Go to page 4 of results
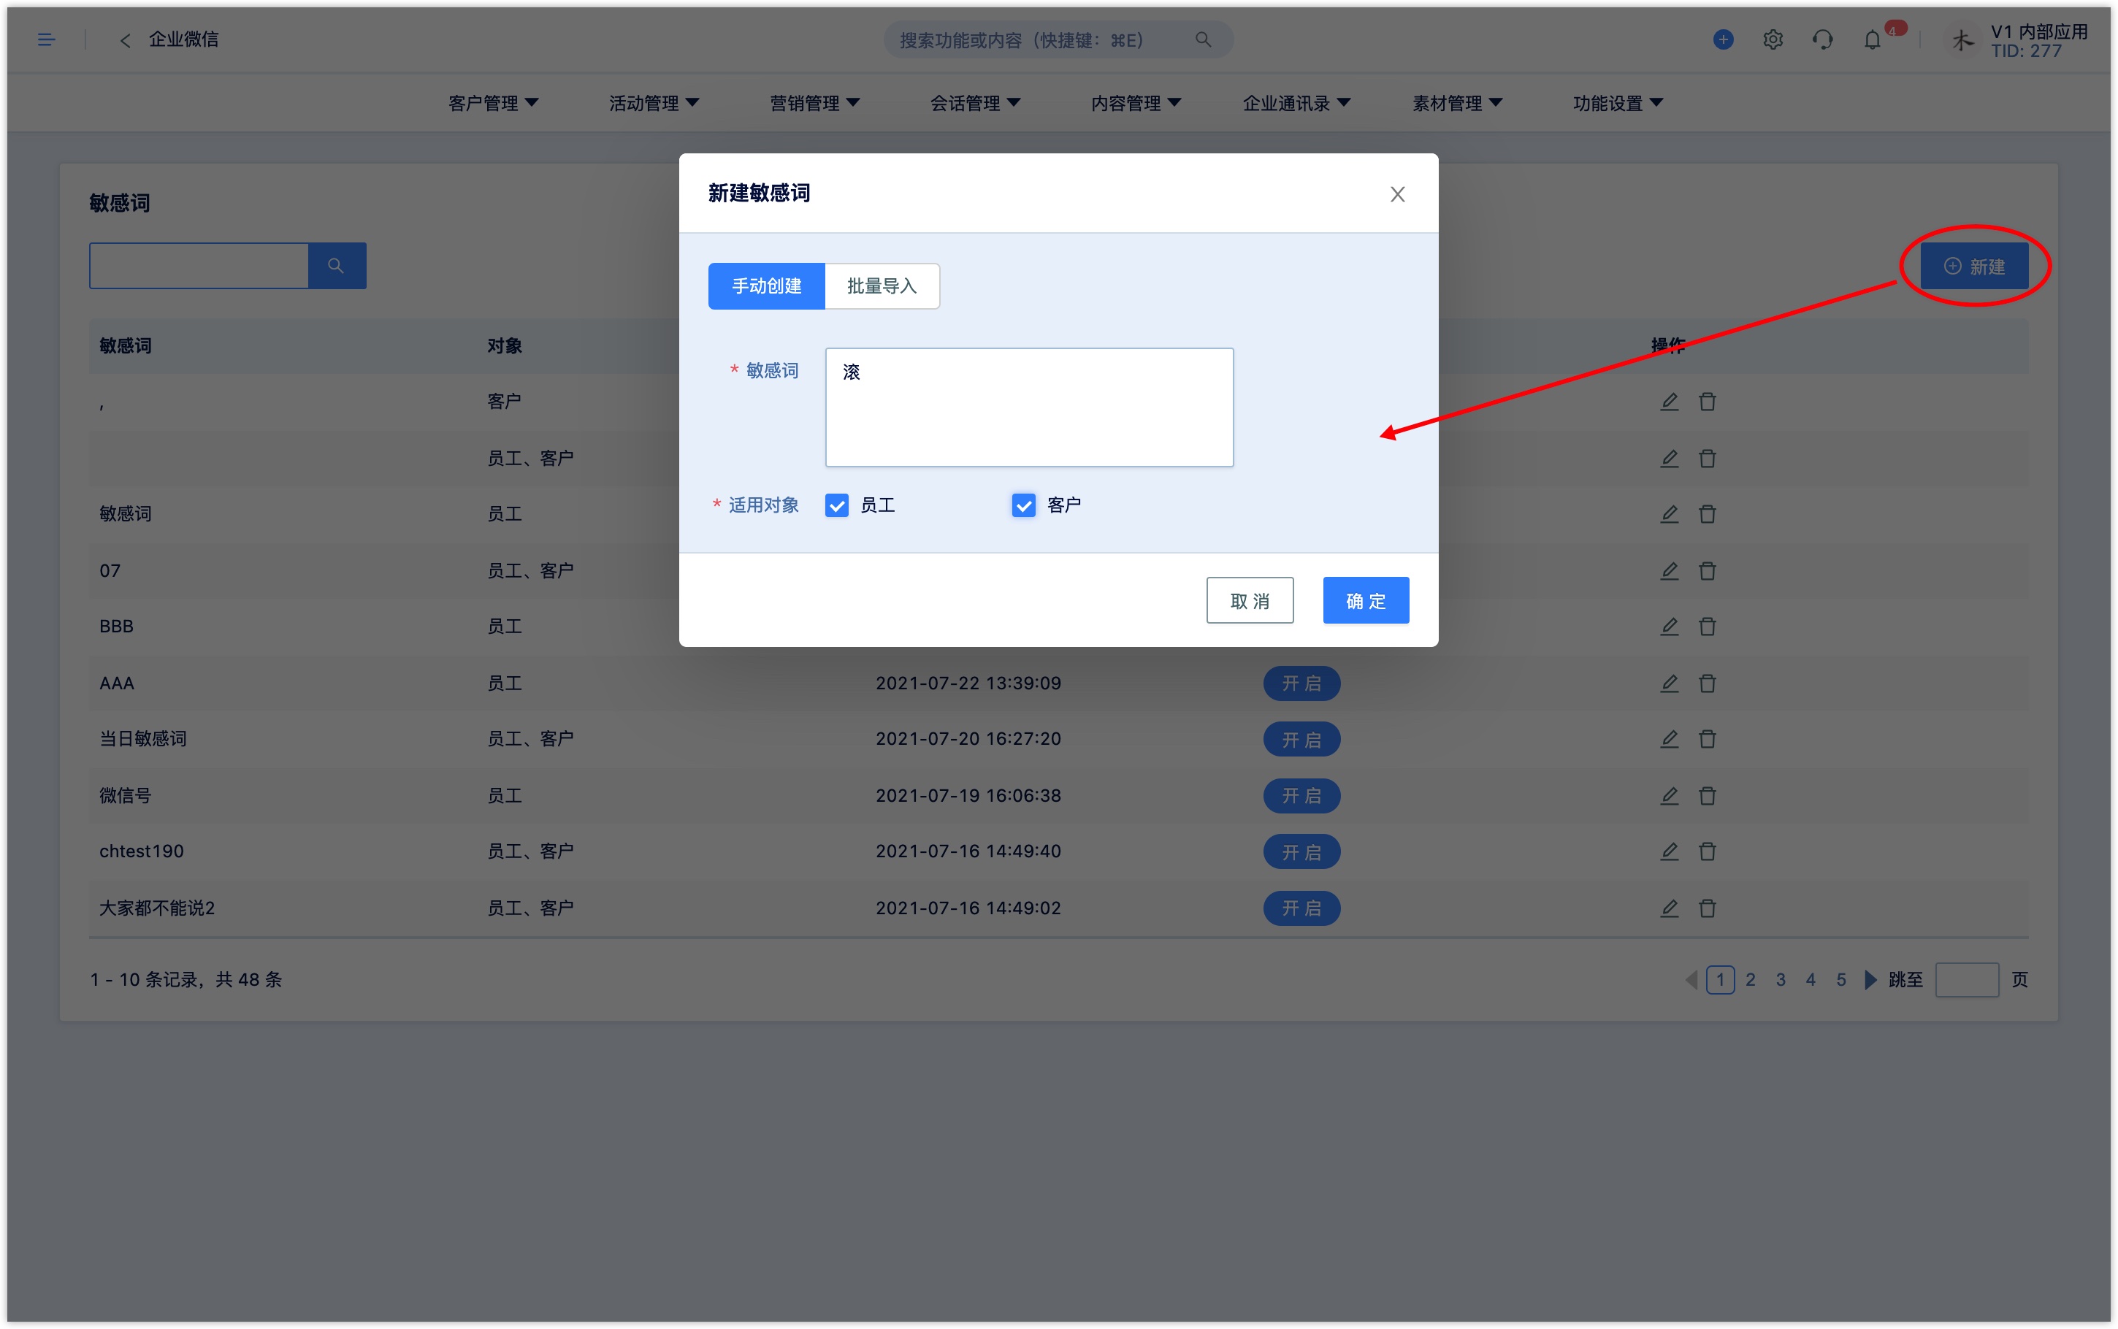The width and height of the screenshot is (2118, 1329). (1811, 980)
